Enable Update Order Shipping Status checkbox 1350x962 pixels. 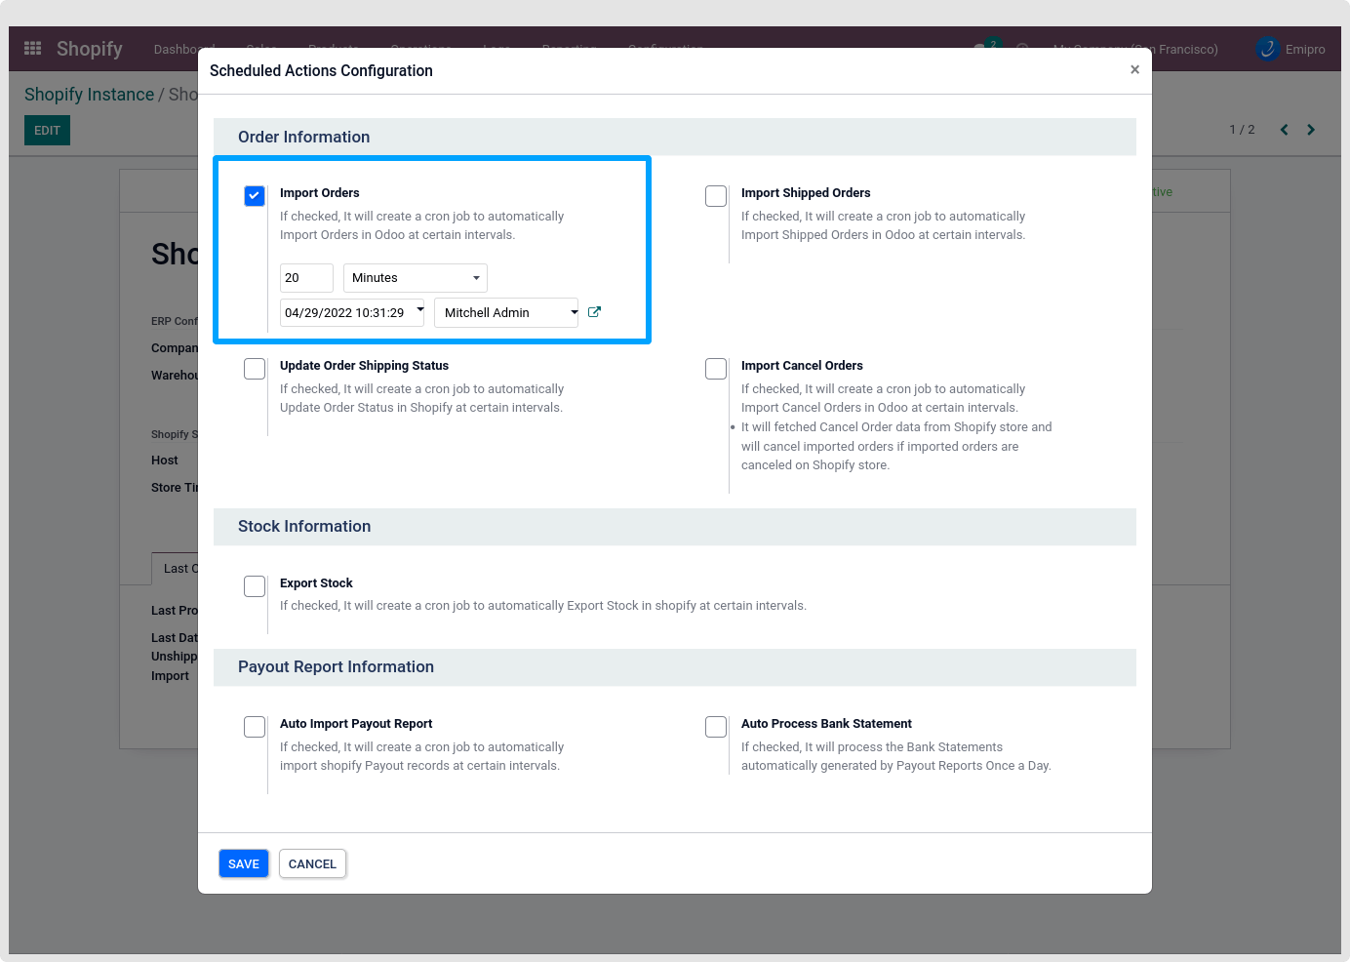click(255, 369)
